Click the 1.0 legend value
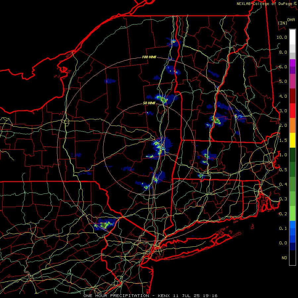 click(x=283, y=155)
